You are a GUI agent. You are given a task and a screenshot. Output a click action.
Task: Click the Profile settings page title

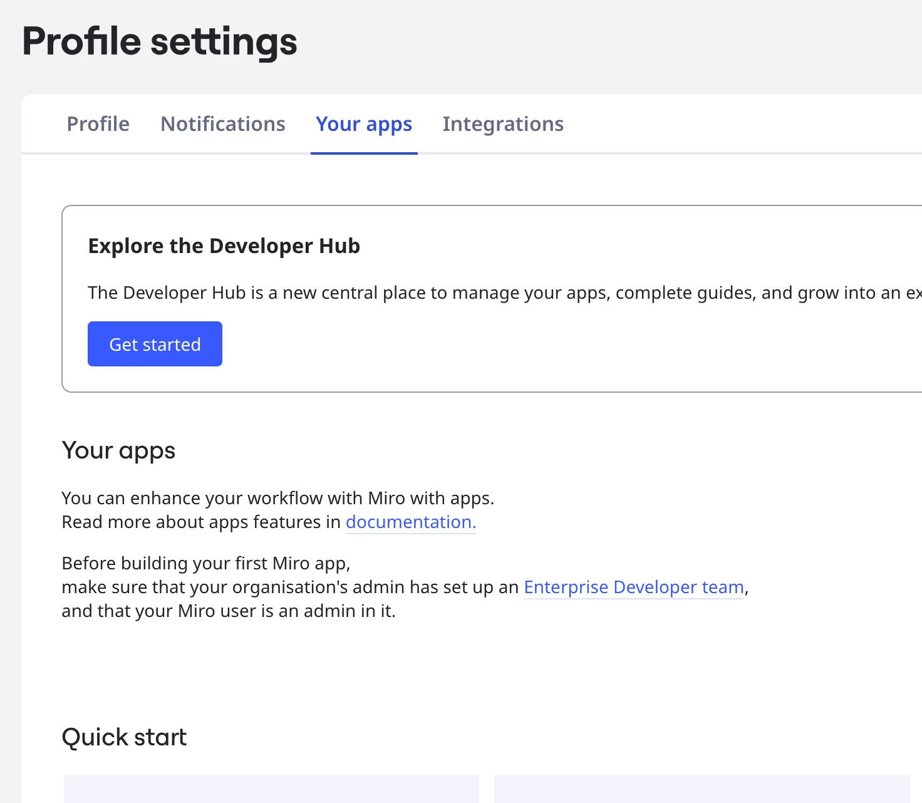click(x=160, y=41)
